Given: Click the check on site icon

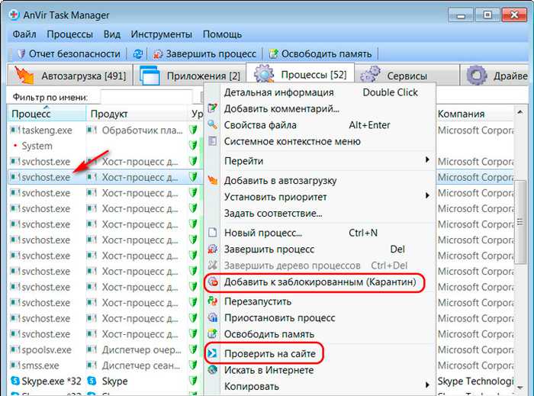Looking at the screenshot, I should tap(213, 353).
